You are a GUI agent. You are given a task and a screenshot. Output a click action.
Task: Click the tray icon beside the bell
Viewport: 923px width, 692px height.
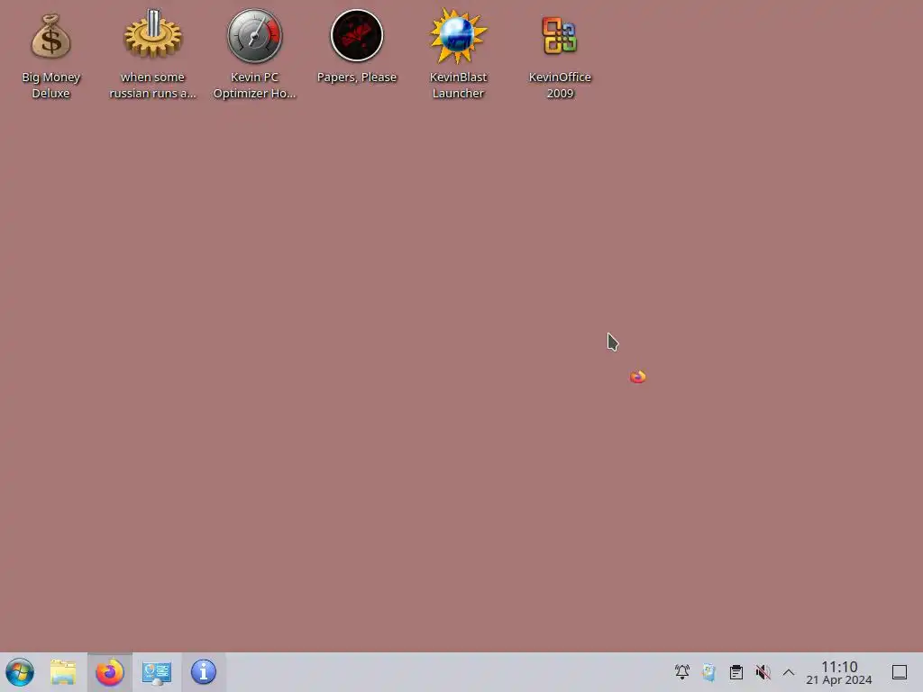point(708,672)
